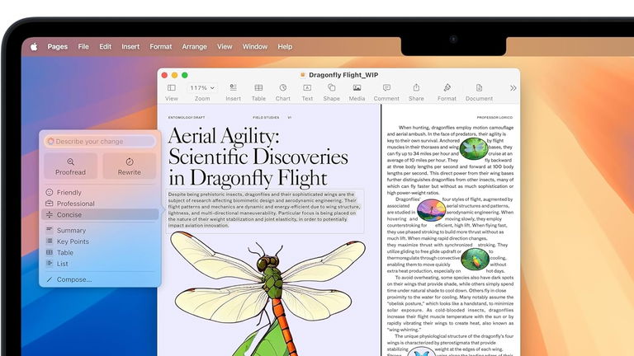Insert a Text box from toolbar
The image size is (634, 356).
pyautogui.click(x=307, y=87)
